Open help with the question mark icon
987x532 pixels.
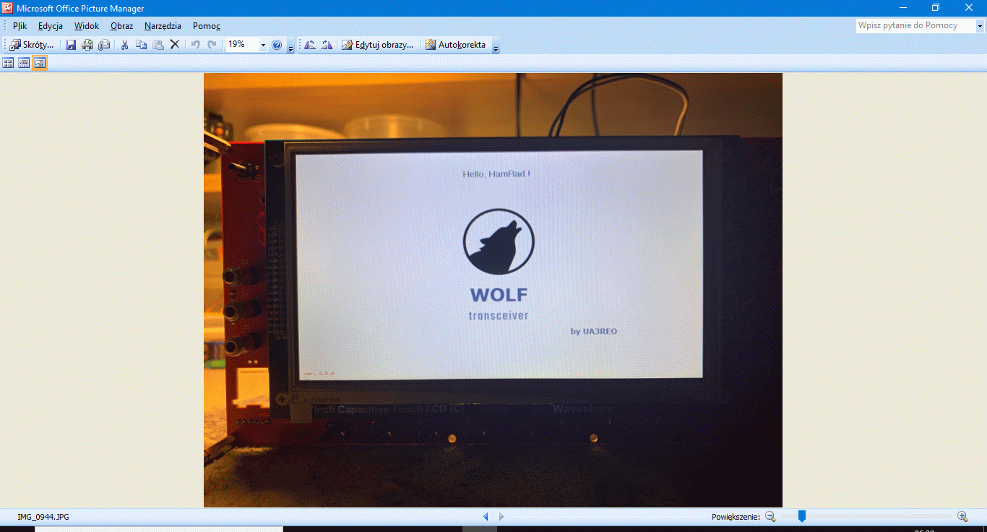[277, 45]
